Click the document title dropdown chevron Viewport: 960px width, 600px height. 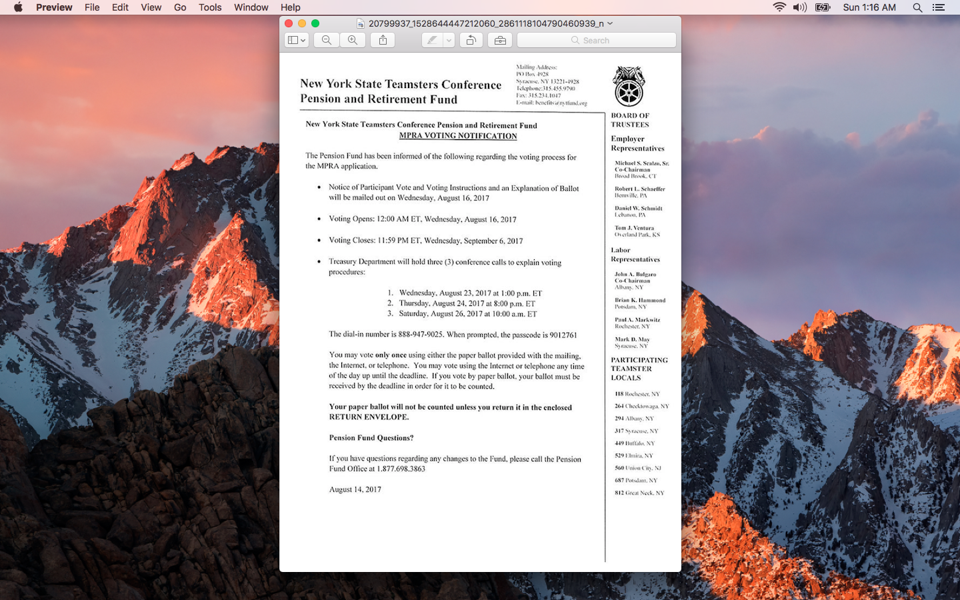pos(610,23)
